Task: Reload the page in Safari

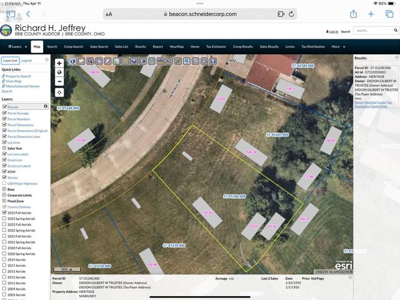Action: click(x=291, y=14)
